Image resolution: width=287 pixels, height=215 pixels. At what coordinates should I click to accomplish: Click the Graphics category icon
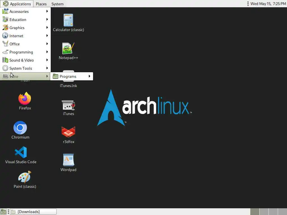(5, 28)
